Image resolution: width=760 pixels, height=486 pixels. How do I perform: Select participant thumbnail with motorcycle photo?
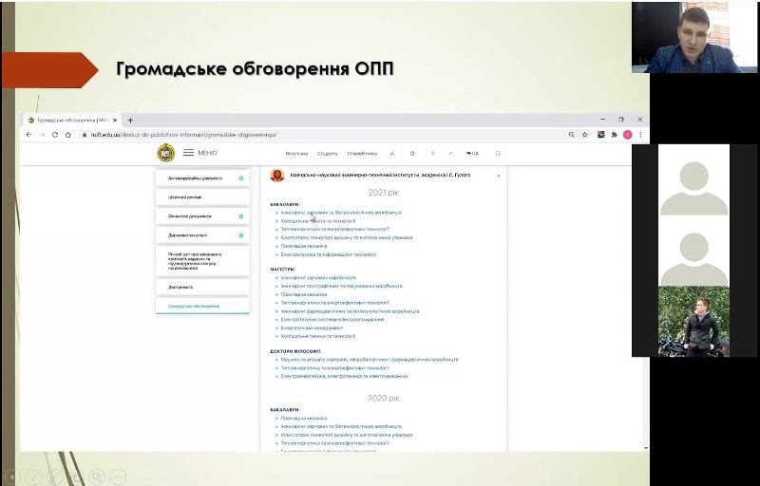(694, 322)
